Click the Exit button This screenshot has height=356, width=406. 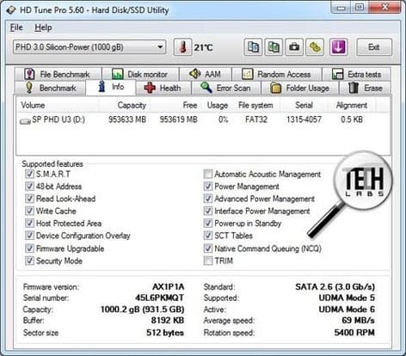(374, 47)
